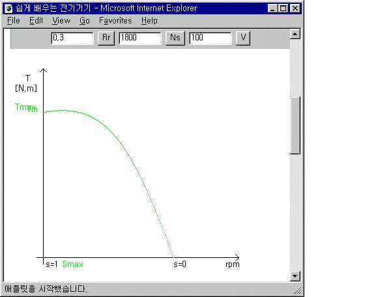The height and width of the screenshot is (297, 378).
Task: Minimize the Internet Explorer window
Action: [272, 8]
